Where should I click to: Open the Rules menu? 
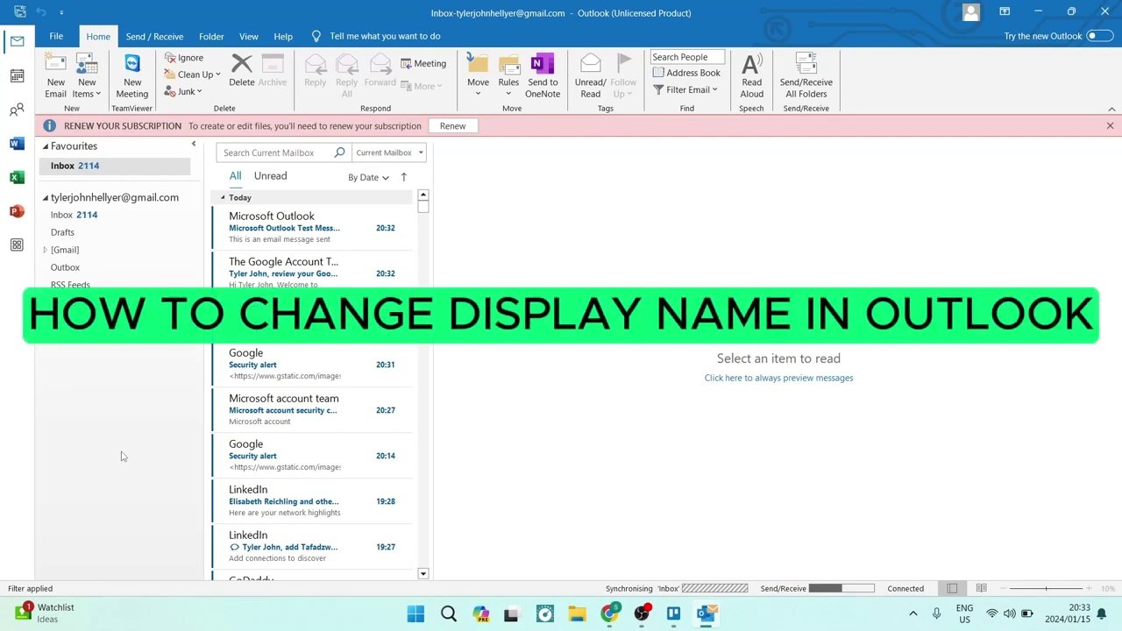click(508, 75)
